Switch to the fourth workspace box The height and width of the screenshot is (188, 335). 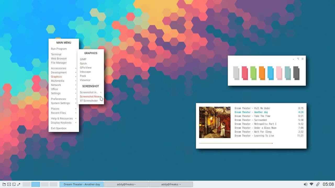coord(53,184)
